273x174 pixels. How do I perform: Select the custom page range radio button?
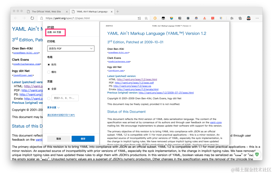point(49,98)
